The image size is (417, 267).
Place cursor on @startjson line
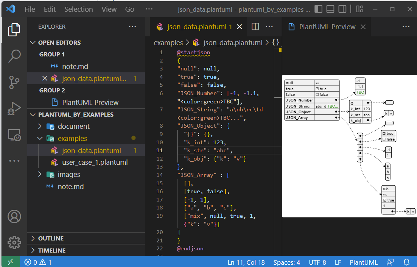point(193,52)
